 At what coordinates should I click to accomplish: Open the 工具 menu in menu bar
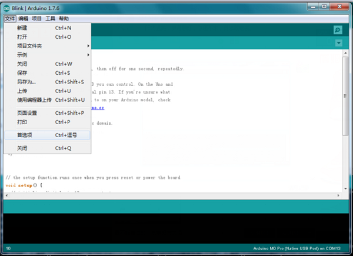(51, 19)
